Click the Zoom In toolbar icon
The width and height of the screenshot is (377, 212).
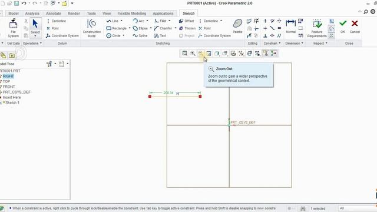pos(193,54)
